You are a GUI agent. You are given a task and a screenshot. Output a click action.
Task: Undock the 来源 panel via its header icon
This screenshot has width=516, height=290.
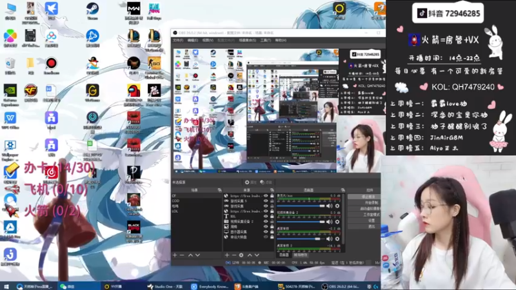tap(272, 190)
